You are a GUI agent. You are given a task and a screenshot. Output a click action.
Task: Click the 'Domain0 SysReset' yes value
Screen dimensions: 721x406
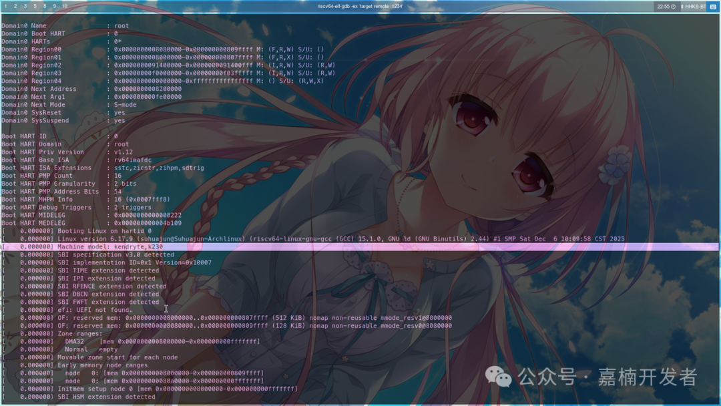[x=119, y=113]
